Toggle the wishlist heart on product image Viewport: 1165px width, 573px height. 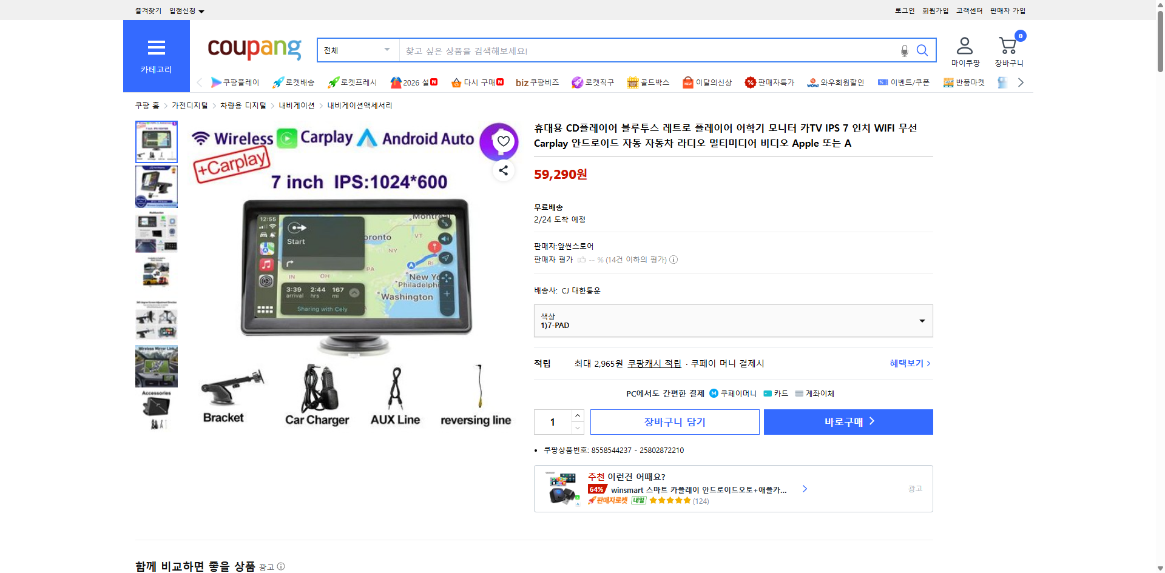click(502, 141)
